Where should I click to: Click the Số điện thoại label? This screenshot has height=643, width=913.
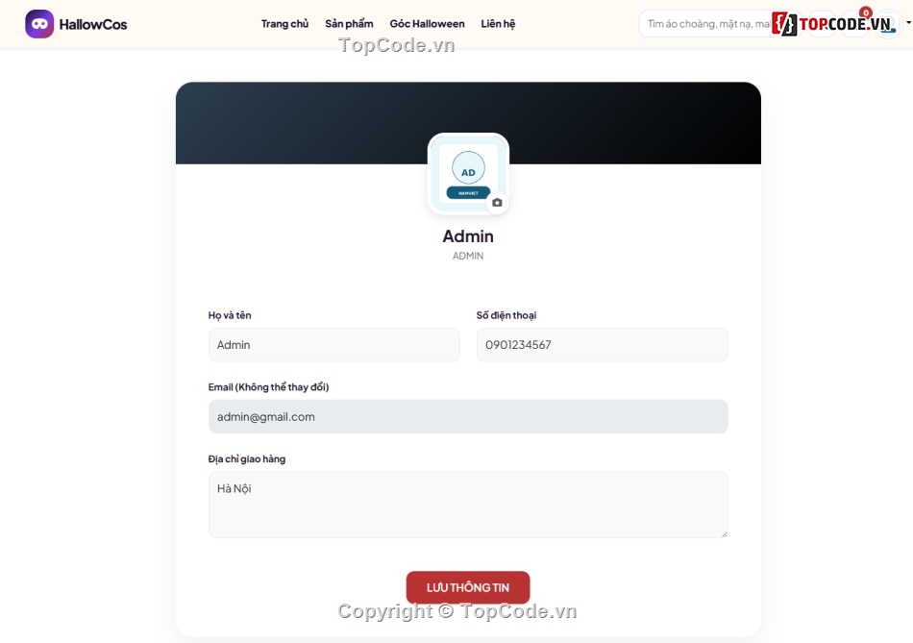tap(506, 315)
